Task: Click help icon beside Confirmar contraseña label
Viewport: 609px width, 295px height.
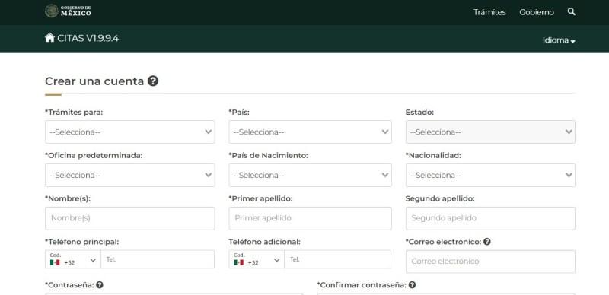Action: (412, 285)
